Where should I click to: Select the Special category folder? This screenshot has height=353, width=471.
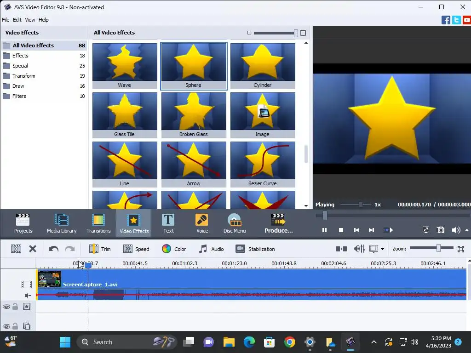[44, 66]
